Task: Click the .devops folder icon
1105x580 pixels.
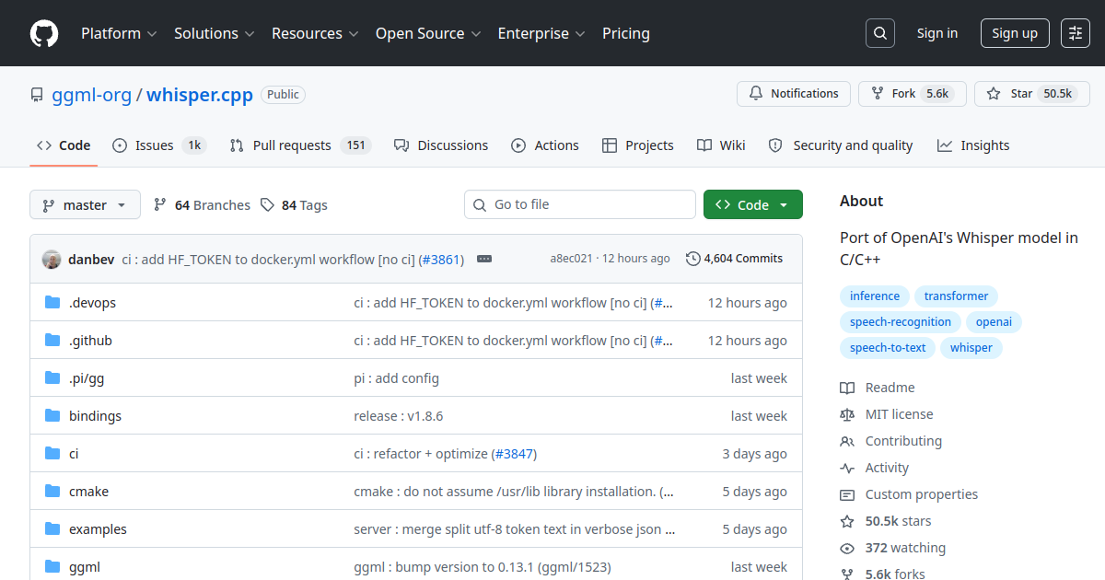Action: coord(52,303)
